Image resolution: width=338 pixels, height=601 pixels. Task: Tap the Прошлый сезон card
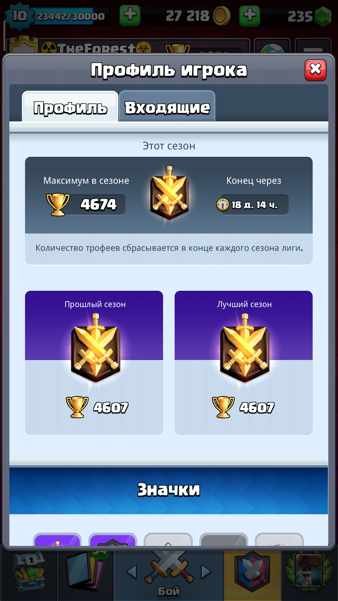(94, 363)
